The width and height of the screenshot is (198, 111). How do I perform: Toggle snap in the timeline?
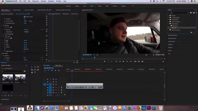point(48,71)
